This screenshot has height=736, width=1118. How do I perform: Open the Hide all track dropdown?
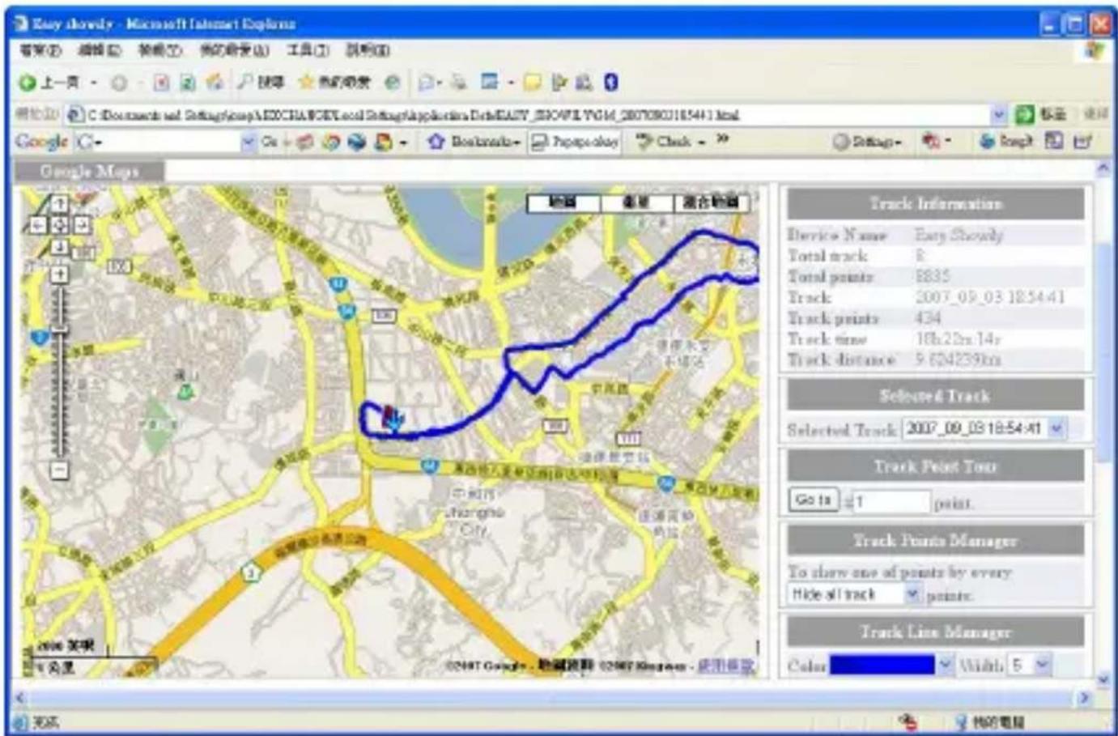click(x=912, y=594)
